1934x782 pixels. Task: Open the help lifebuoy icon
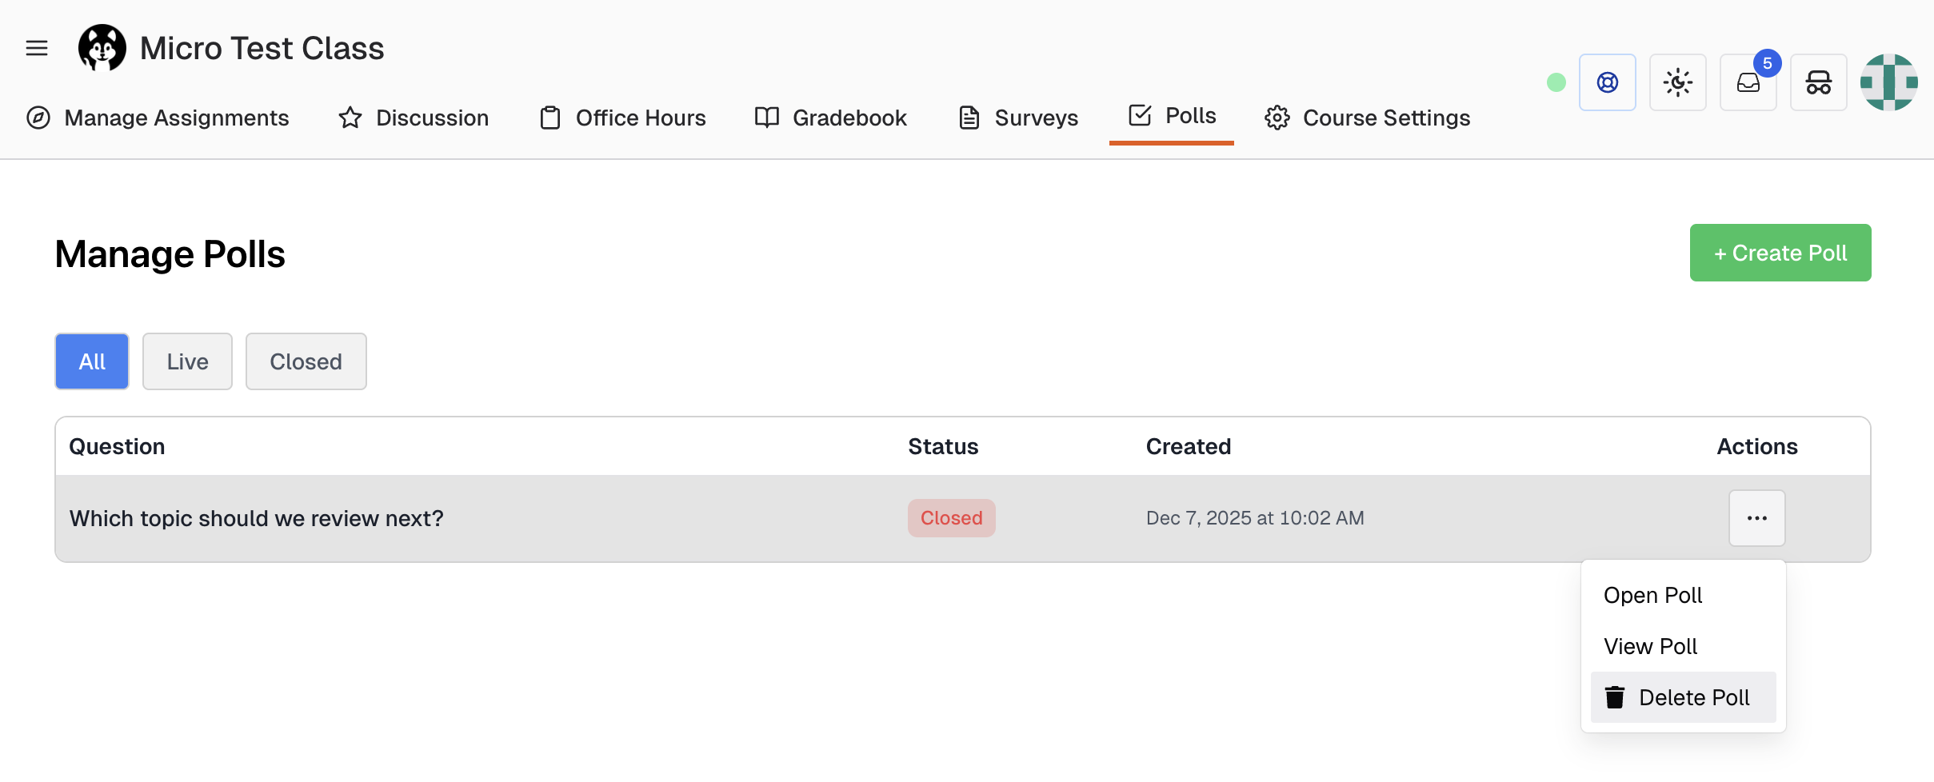[1607, 82]
